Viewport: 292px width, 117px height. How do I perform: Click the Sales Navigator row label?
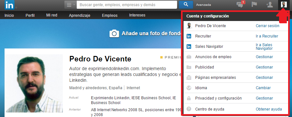[x=209, y=47]
